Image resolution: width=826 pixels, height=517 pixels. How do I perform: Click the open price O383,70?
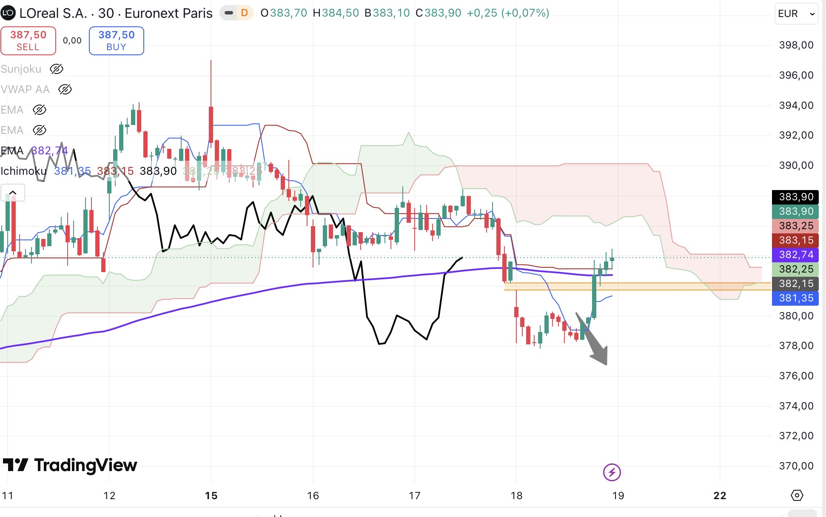click(284, 13)
